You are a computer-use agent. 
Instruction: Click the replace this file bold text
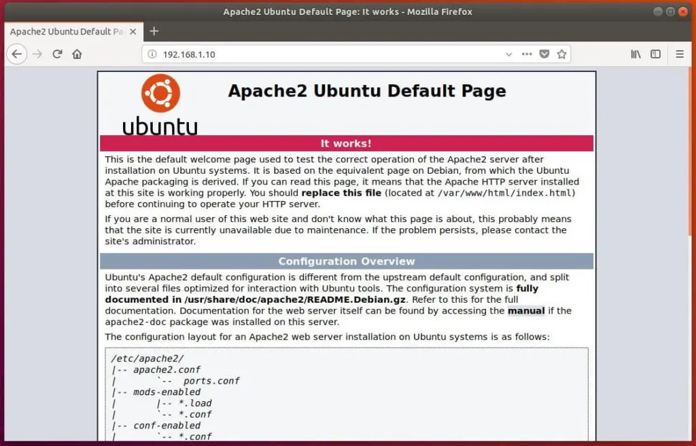[x=341, y=193]
